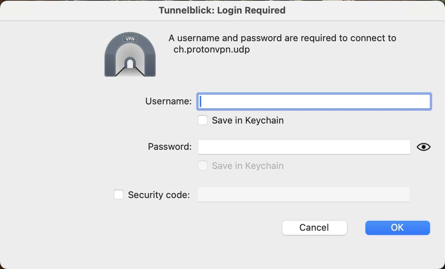Dismiss the dialog with Cancel

(314, 227)
